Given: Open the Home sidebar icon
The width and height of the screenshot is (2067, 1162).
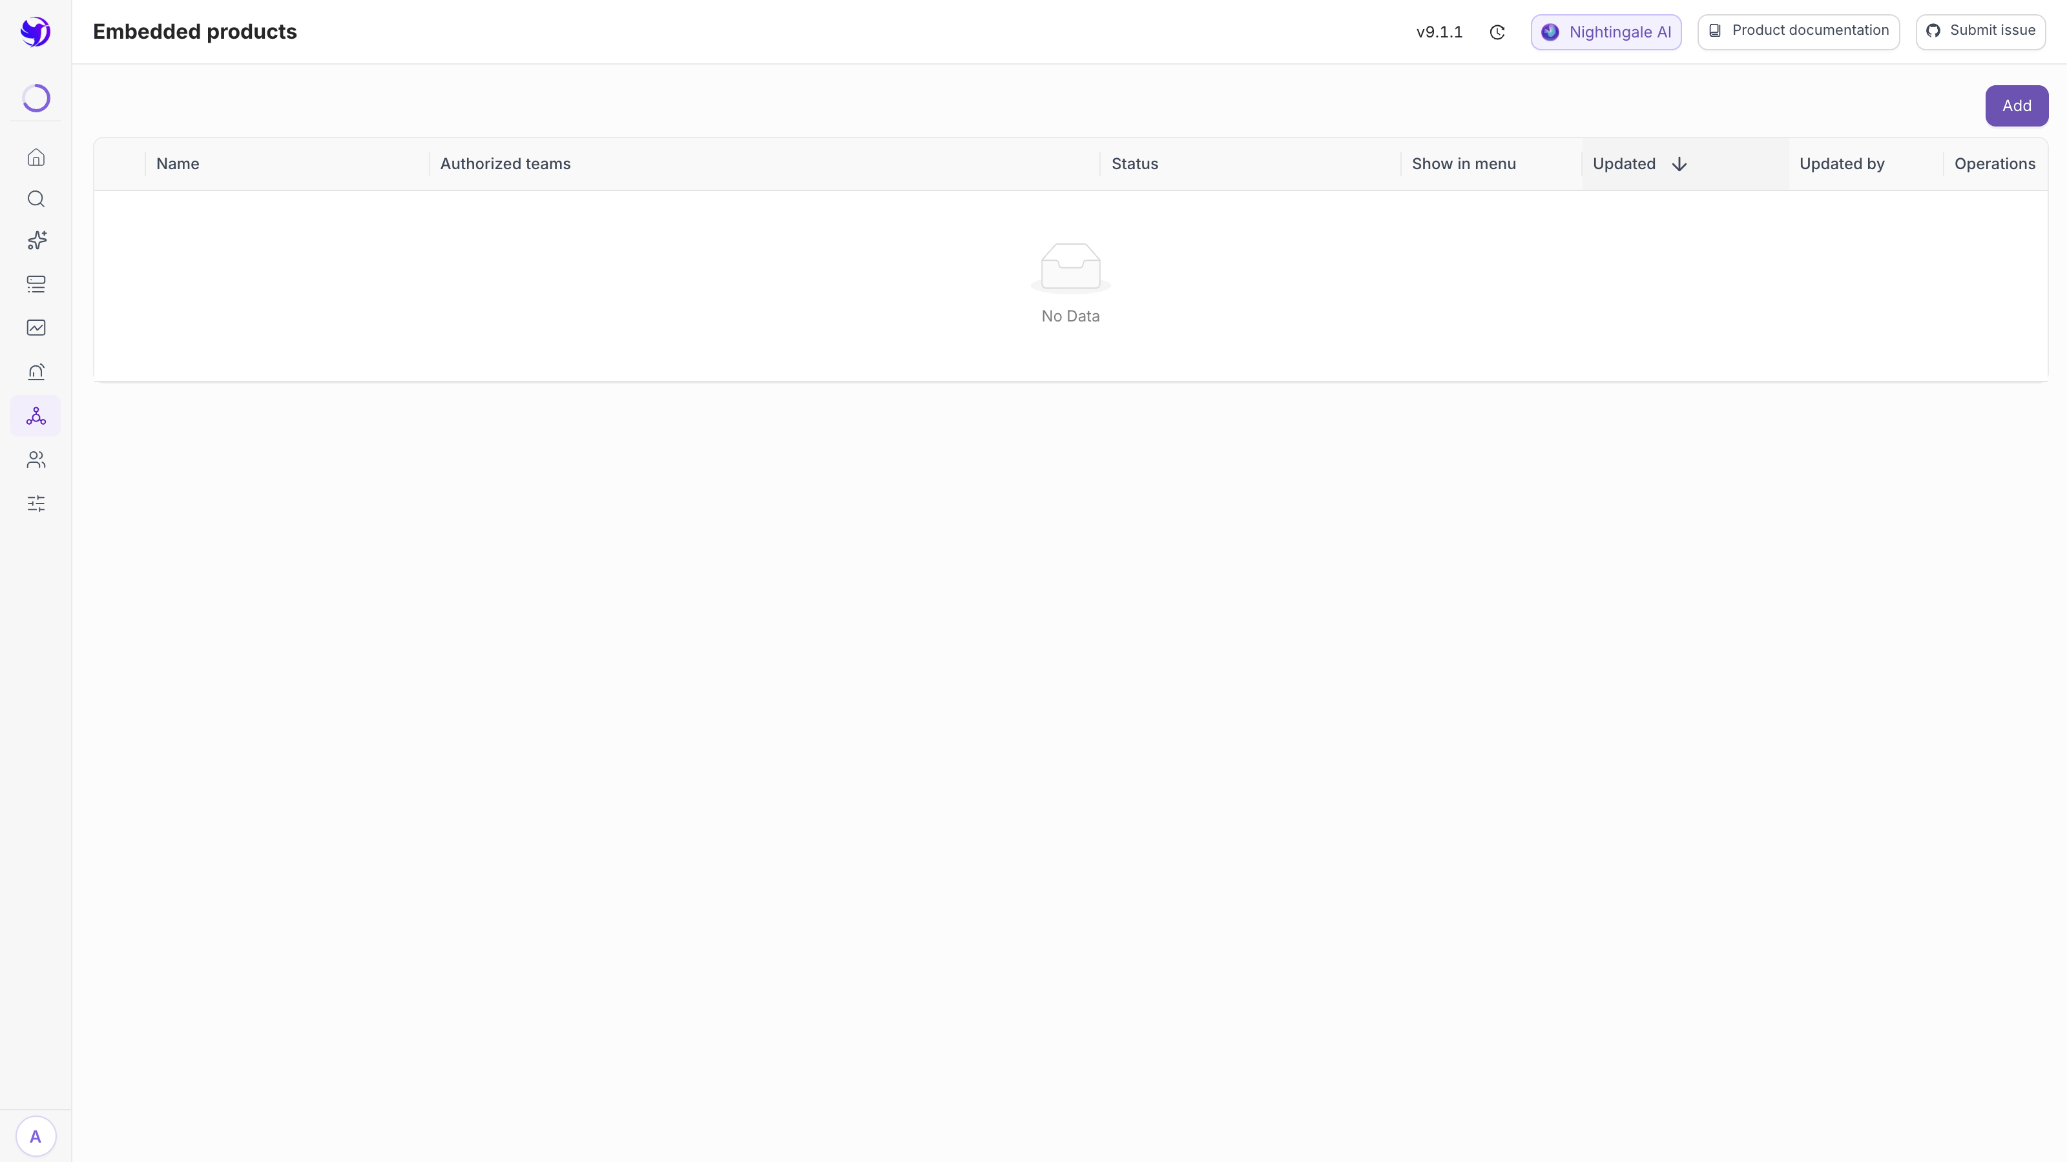Looking at the screenshot, I should point(36,157).
